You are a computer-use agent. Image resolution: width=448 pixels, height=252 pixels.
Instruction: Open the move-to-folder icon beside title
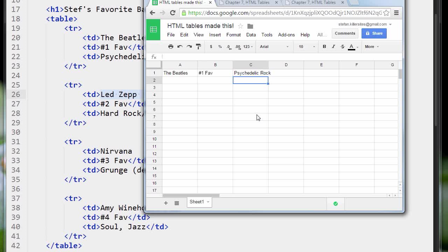tap(250, 26)
